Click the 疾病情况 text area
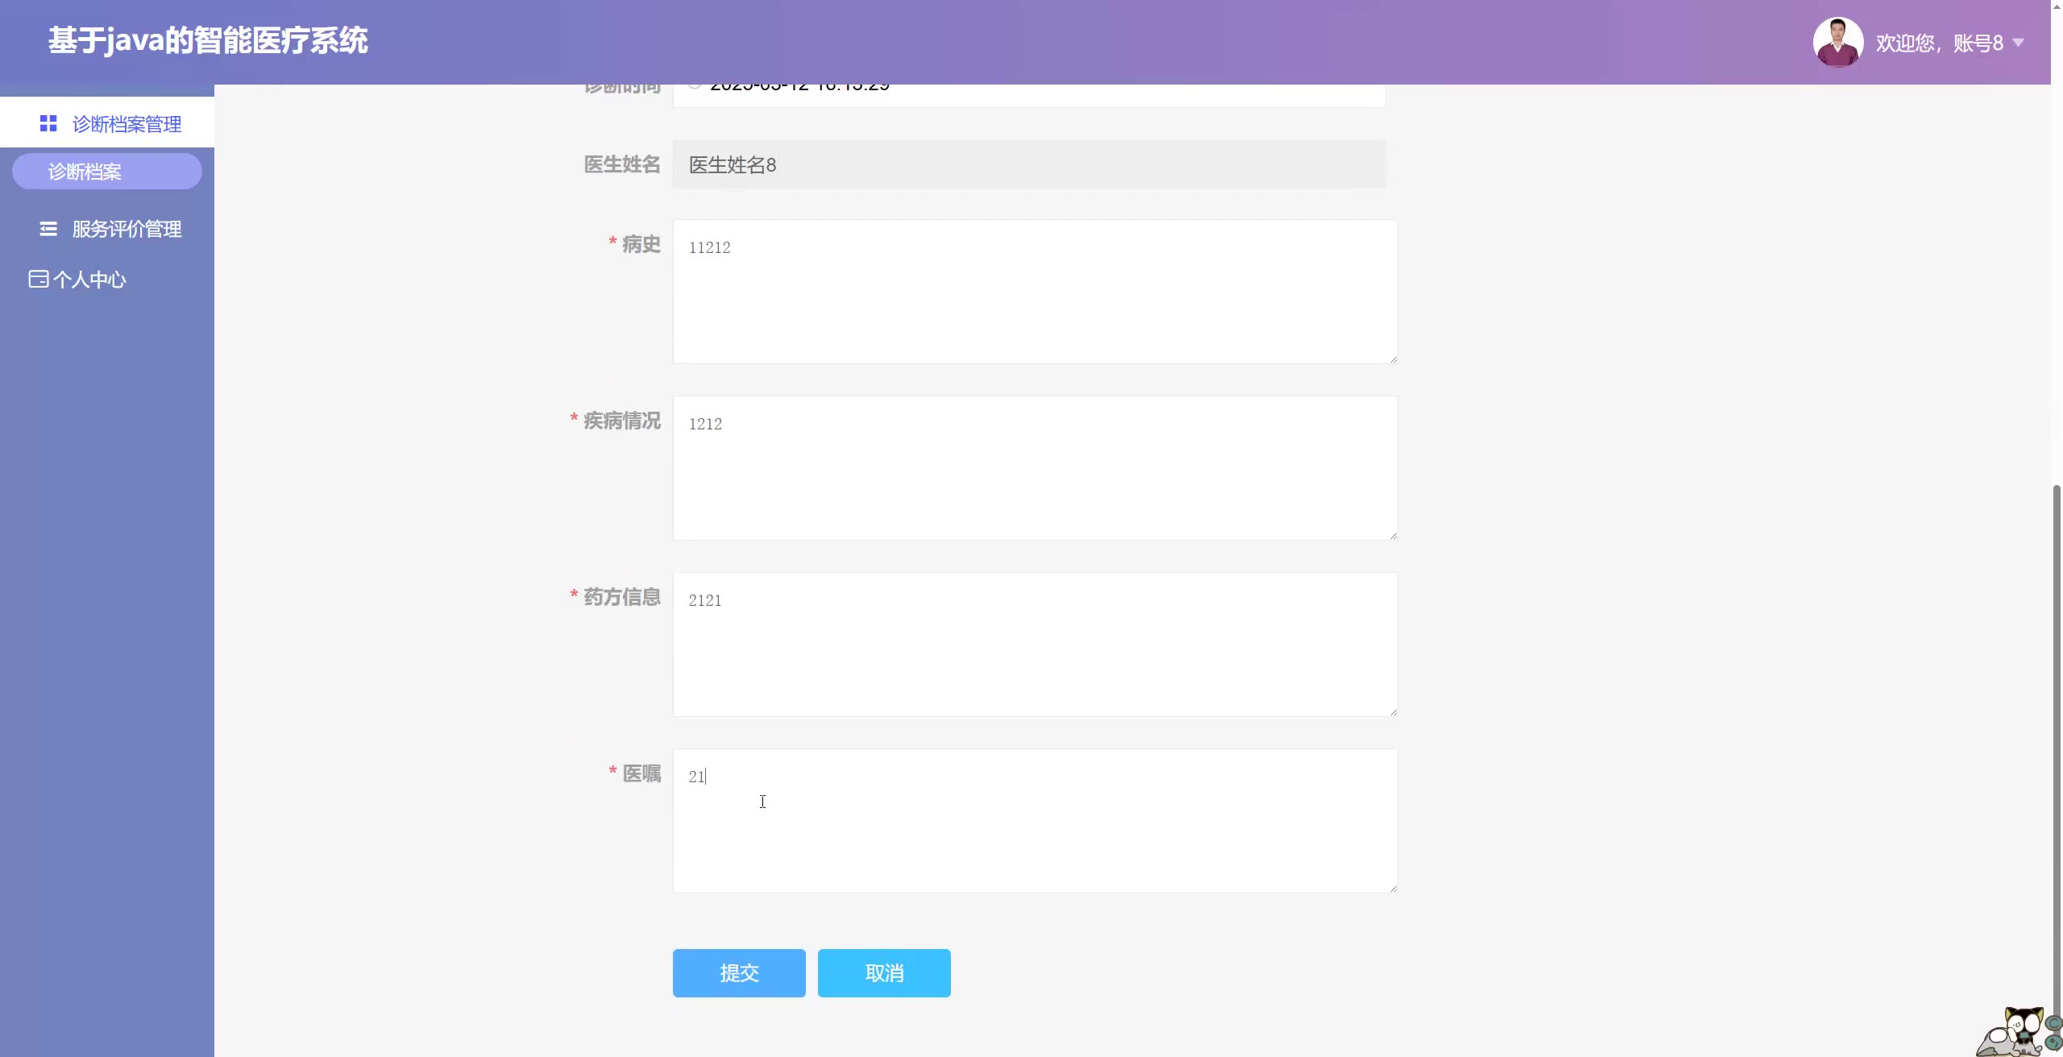This screenshot has height=1057, width=2063. pyautogui.click(x=1035, y=468)
